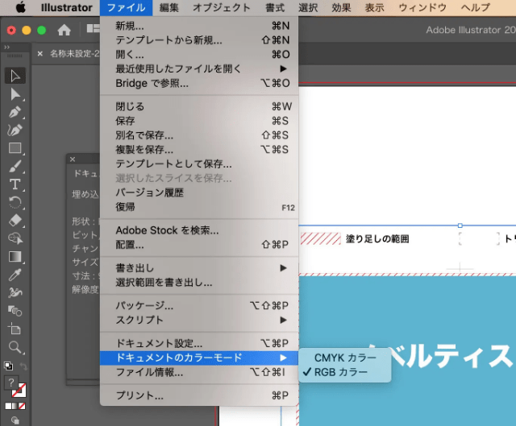516x426 pixels.
Task: Choose パッケージ... menu item
Action: coord(199,306)
